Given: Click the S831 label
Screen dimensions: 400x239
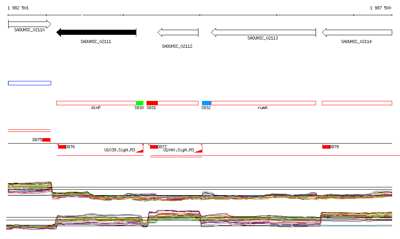Looking at the screenshot, I should point(151,108).
